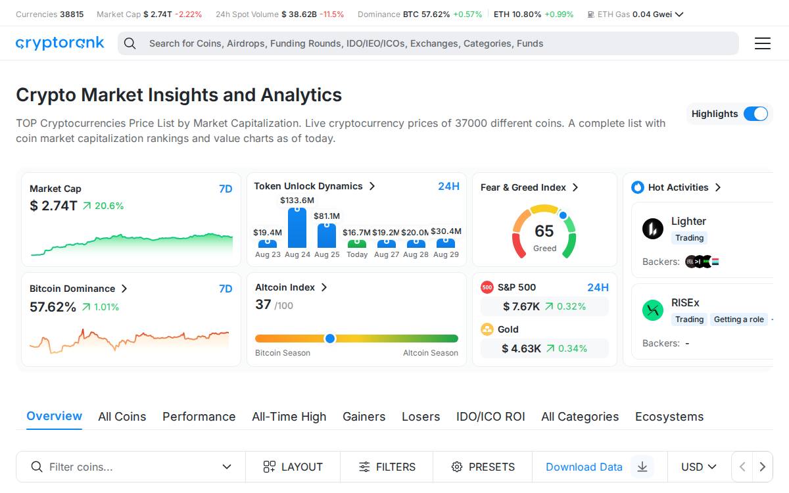Screen dimensions: 789x493
Task: Click the Layout grid icon
Action: tap(269, 467)
